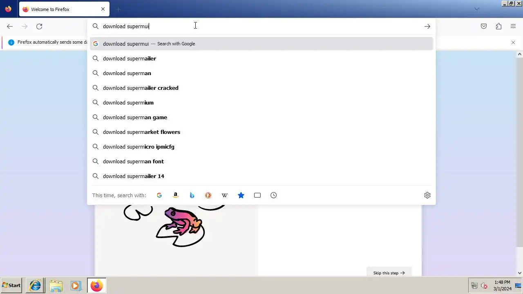Pick suggestion 'download supermicro ipmicfg'

click(261, 147)
